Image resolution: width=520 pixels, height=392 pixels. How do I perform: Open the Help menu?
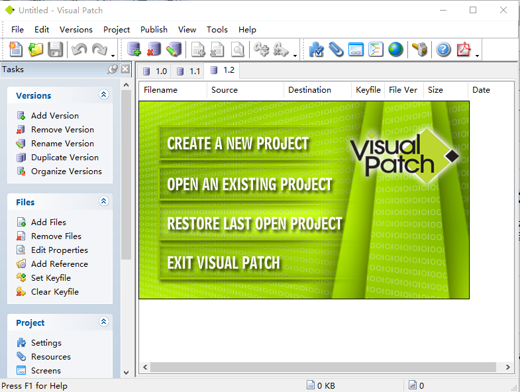pyautogui.click(x=247, y=30)
